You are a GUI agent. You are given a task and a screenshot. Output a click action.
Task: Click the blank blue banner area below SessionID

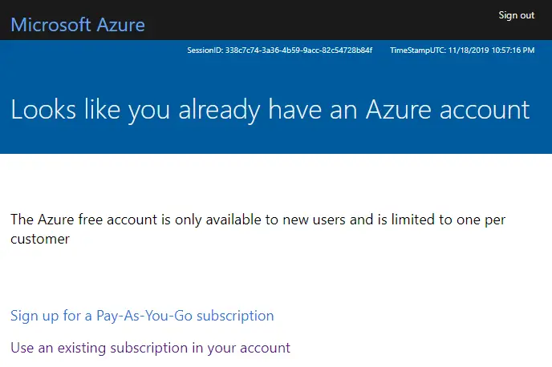276,74
